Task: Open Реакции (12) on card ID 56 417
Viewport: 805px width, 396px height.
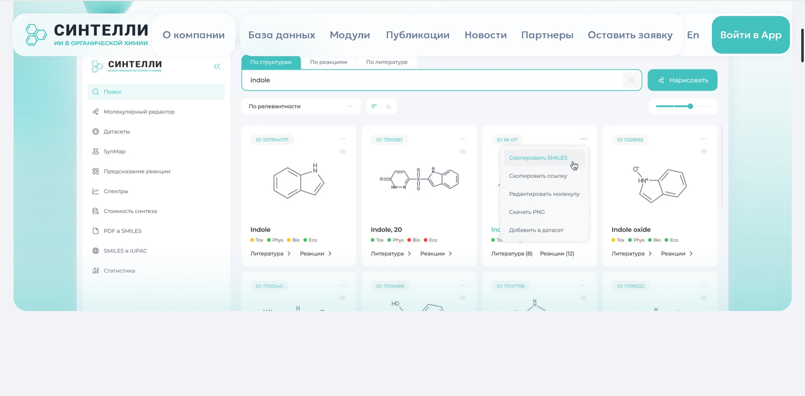Action: point(557,254)
